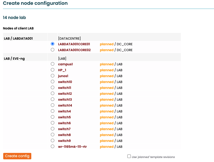This screenshot has height=162, width=214.
Task: Open the switch11 node link
Action: (x=64, y=88)
